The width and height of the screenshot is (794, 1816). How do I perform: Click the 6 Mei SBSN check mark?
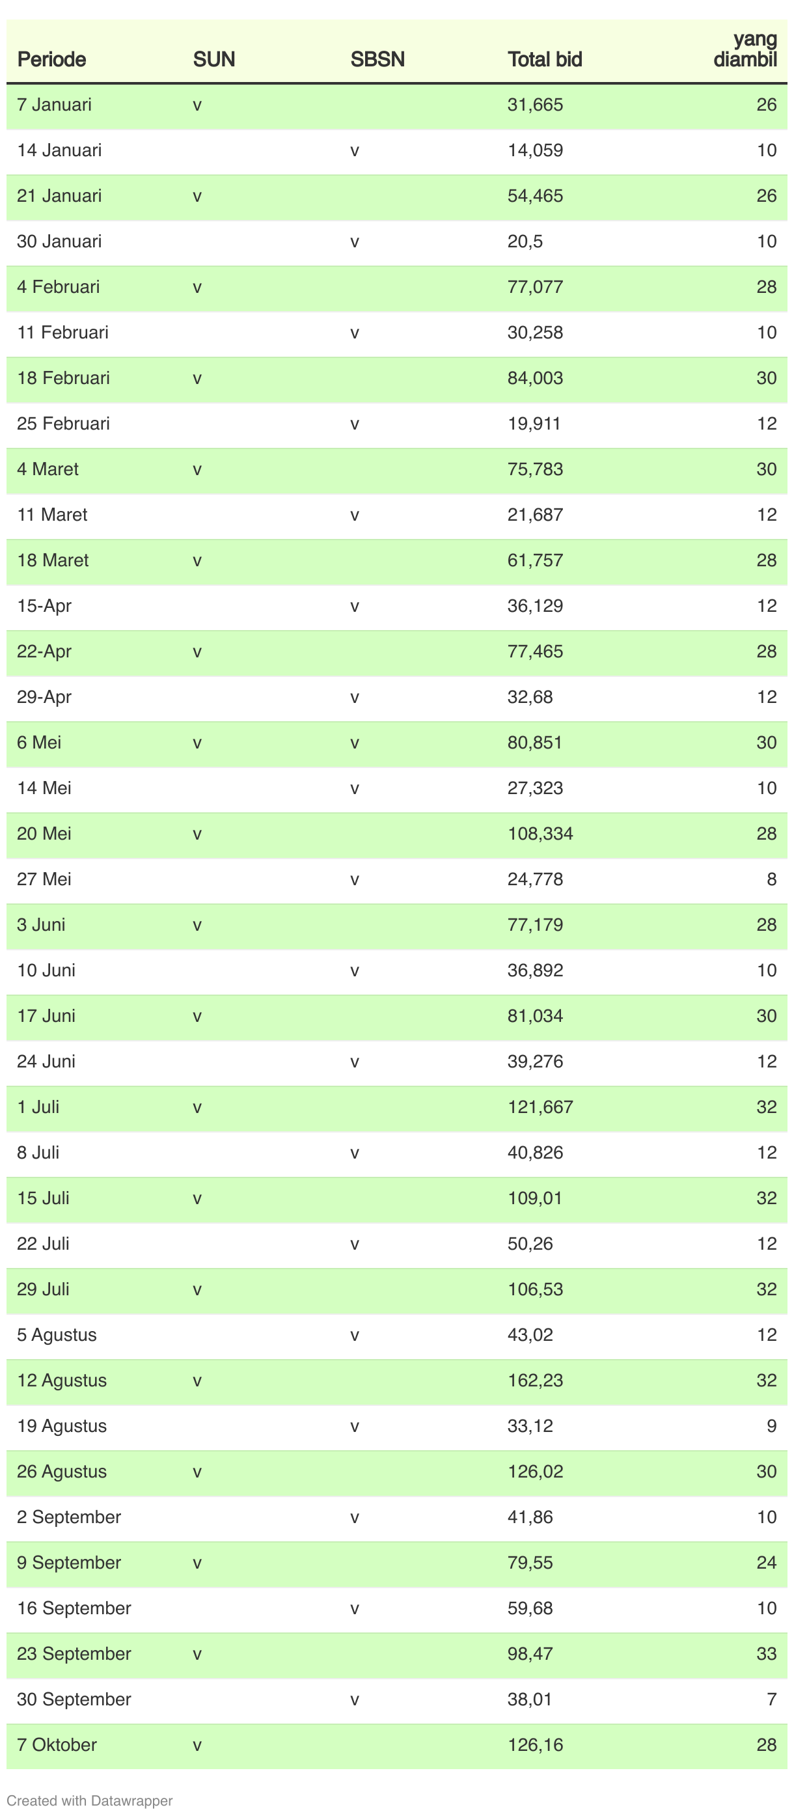pos(355,743)
